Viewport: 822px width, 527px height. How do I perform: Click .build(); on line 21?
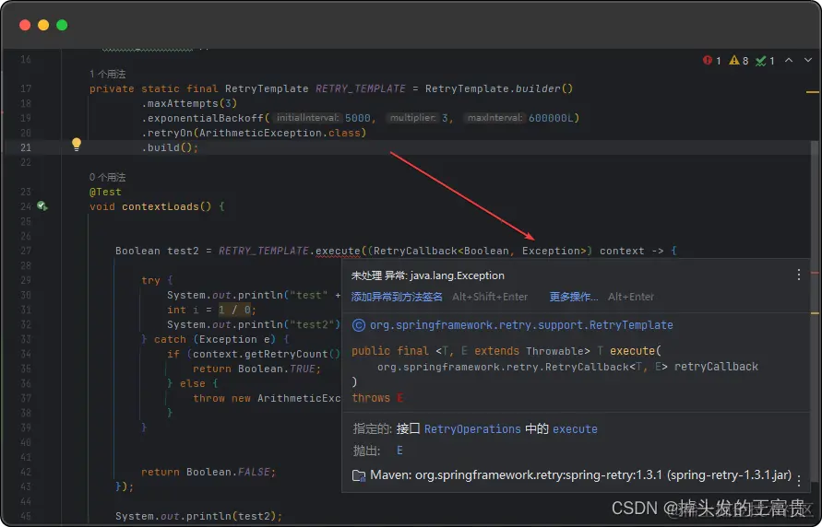click(x=171, y=147)
